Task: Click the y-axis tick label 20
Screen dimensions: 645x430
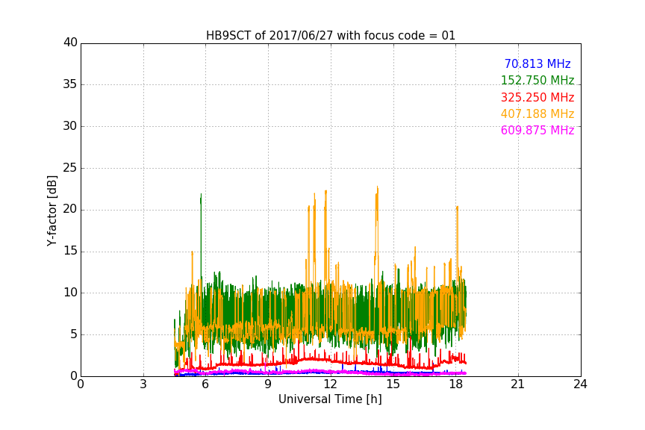Action: pos(70,210)
